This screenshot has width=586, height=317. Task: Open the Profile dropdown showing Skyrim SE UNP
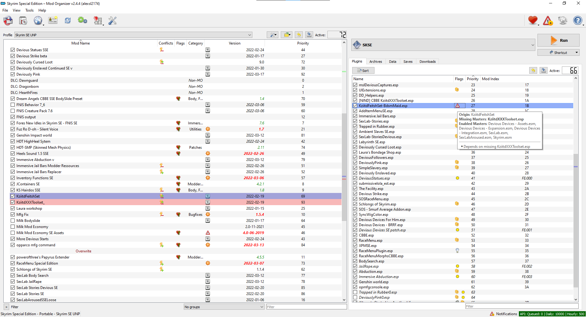pyautogui.click(x=133, y=35)
